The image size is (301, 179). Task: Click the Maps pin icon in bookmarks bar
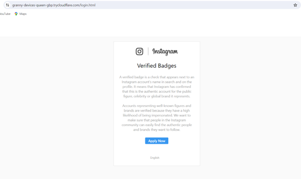coord(16,14)
